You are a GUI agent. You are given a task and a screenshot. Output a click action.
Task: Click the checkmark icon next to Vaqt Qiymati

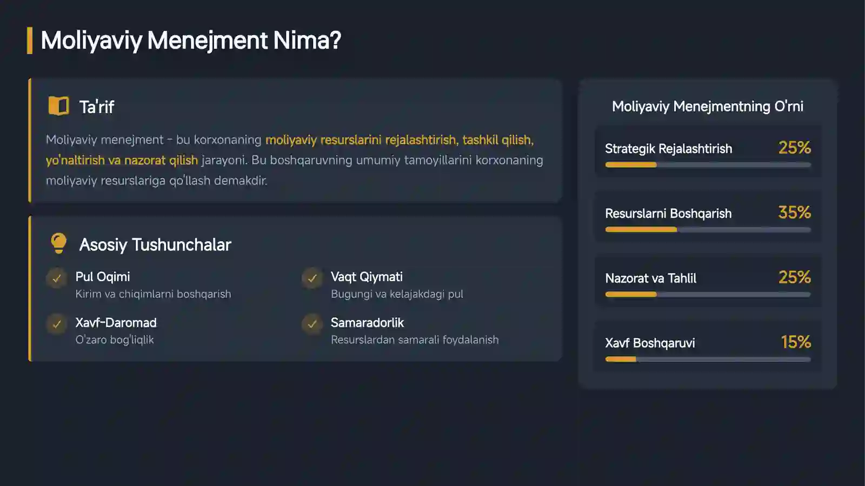click(312, 278)
